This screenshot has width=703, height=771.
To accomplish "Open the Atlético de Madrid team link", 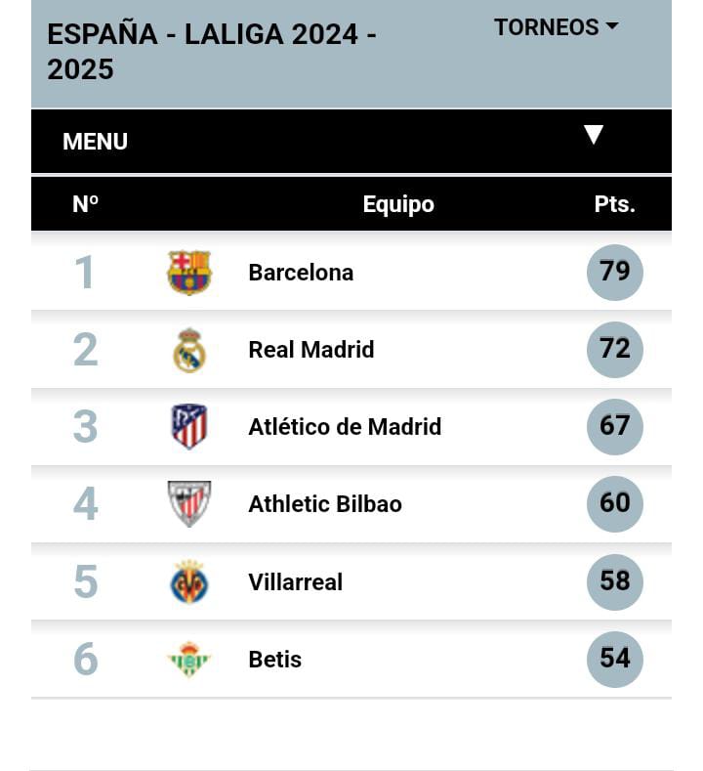I will pyautogui.click(x=345, y=427).
